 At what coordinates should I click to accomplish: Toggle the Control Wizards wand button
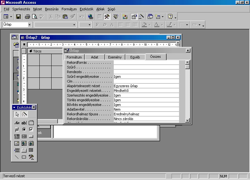[24, 114]
